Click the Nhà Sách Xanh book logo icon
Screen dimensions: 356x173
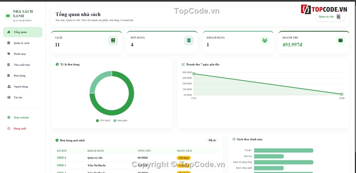click(x=8, y=16)
